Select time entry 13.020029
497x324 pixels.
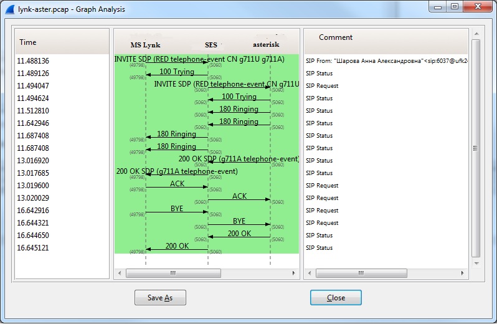pyautogui.click(x=33, y=198)
